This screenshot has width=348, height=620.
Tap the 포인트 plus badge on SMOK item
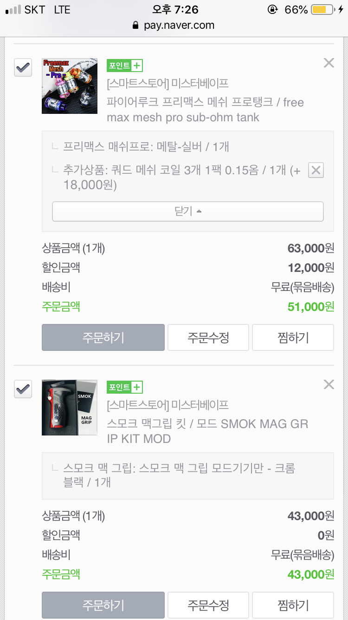[x=124, y=387]
